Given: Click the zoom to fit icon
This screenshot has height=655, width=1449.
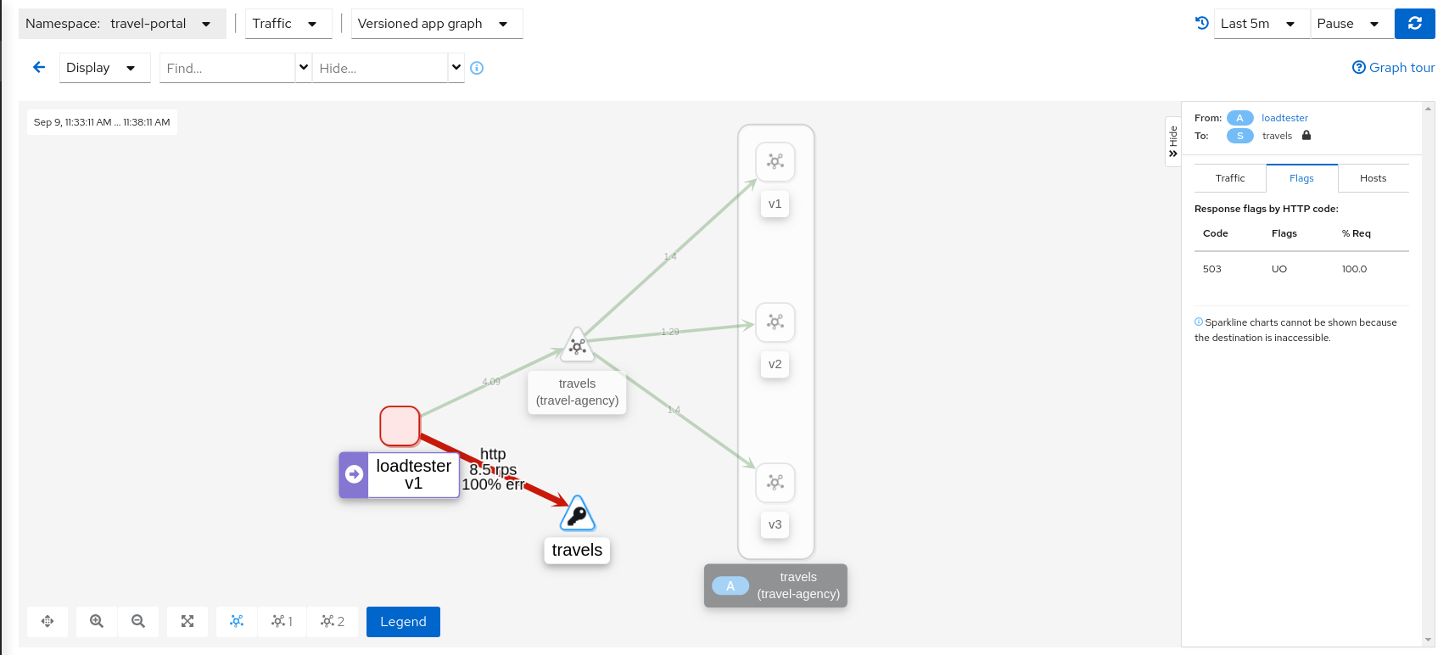Looking at the screenshot, I should click(187, 621).
